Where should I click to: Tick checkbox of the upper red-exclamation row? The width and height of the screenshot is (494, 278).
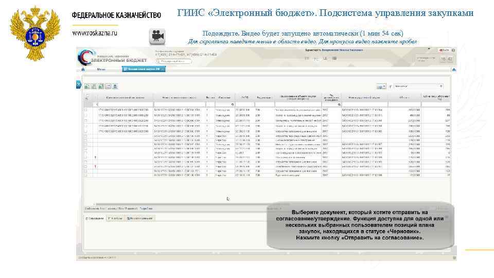coord(86,158)
